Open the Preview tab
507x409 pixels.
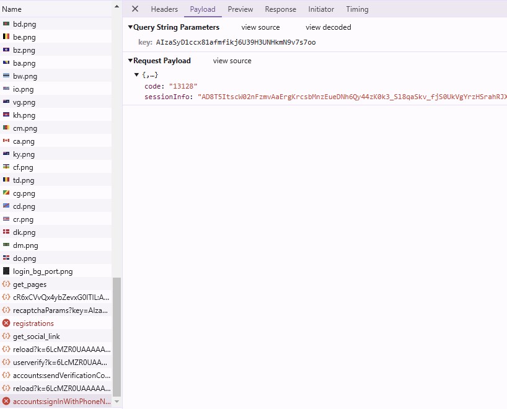tap(240, 9)
